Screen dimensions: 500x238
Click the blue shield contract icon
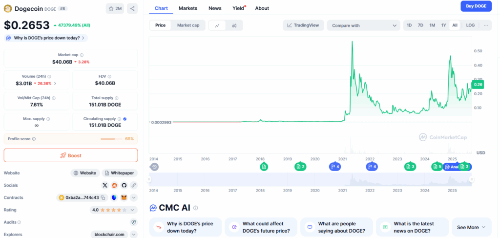point(114,198)
